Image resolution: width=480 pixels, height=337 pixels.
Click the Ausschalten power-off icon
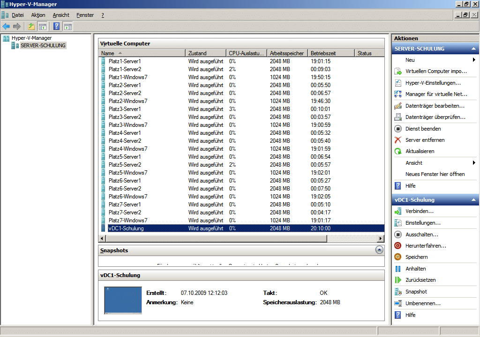(x=397, y=234)
